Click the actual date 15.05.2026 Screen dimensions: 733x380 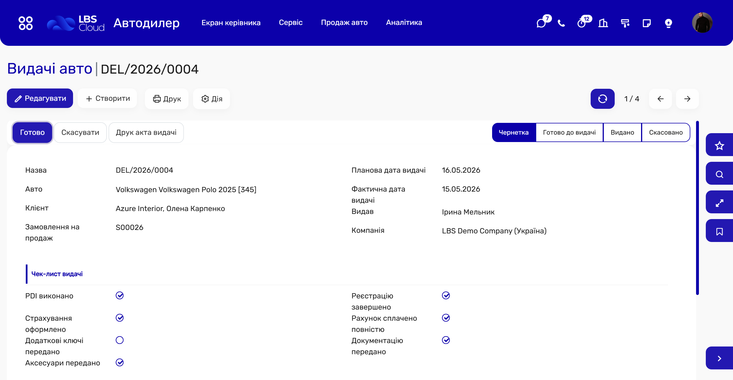click(461, 189)
